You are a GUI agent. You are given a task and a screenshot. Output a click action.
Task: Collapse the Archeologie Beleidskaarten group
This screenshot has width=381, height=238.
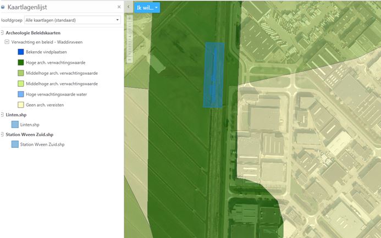click(x=2, y=32)
